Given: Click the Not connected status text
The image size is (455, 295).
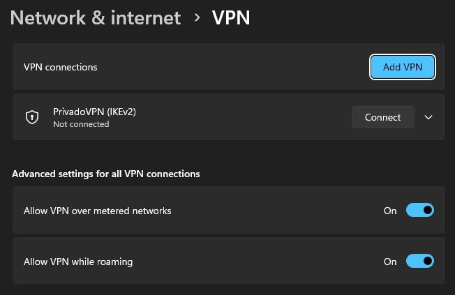Looking at the screenshot, I should click(81, 124).
